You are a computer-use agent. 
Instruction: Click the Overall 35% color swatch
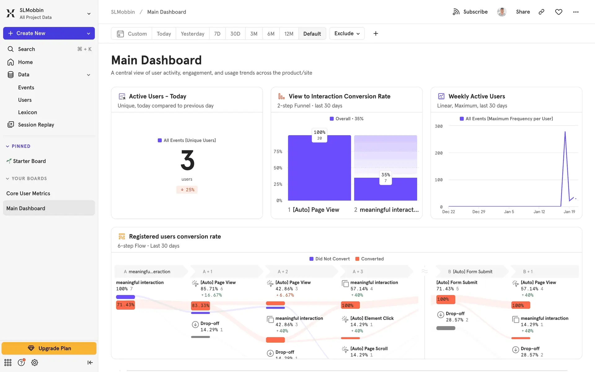pos(332,119)
